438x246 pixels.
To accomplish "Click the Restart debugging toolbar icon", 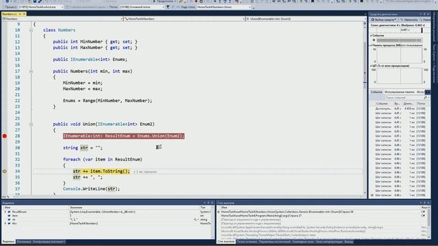I will (x=201, y=1).
